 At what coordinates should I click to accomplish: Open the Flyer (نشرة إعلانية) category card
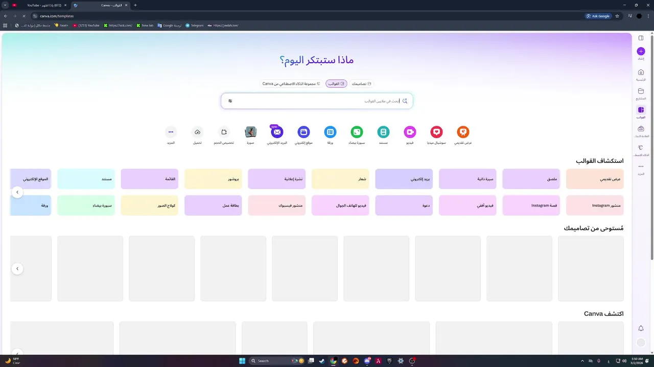pyautogui.click(x=276, y=179)
